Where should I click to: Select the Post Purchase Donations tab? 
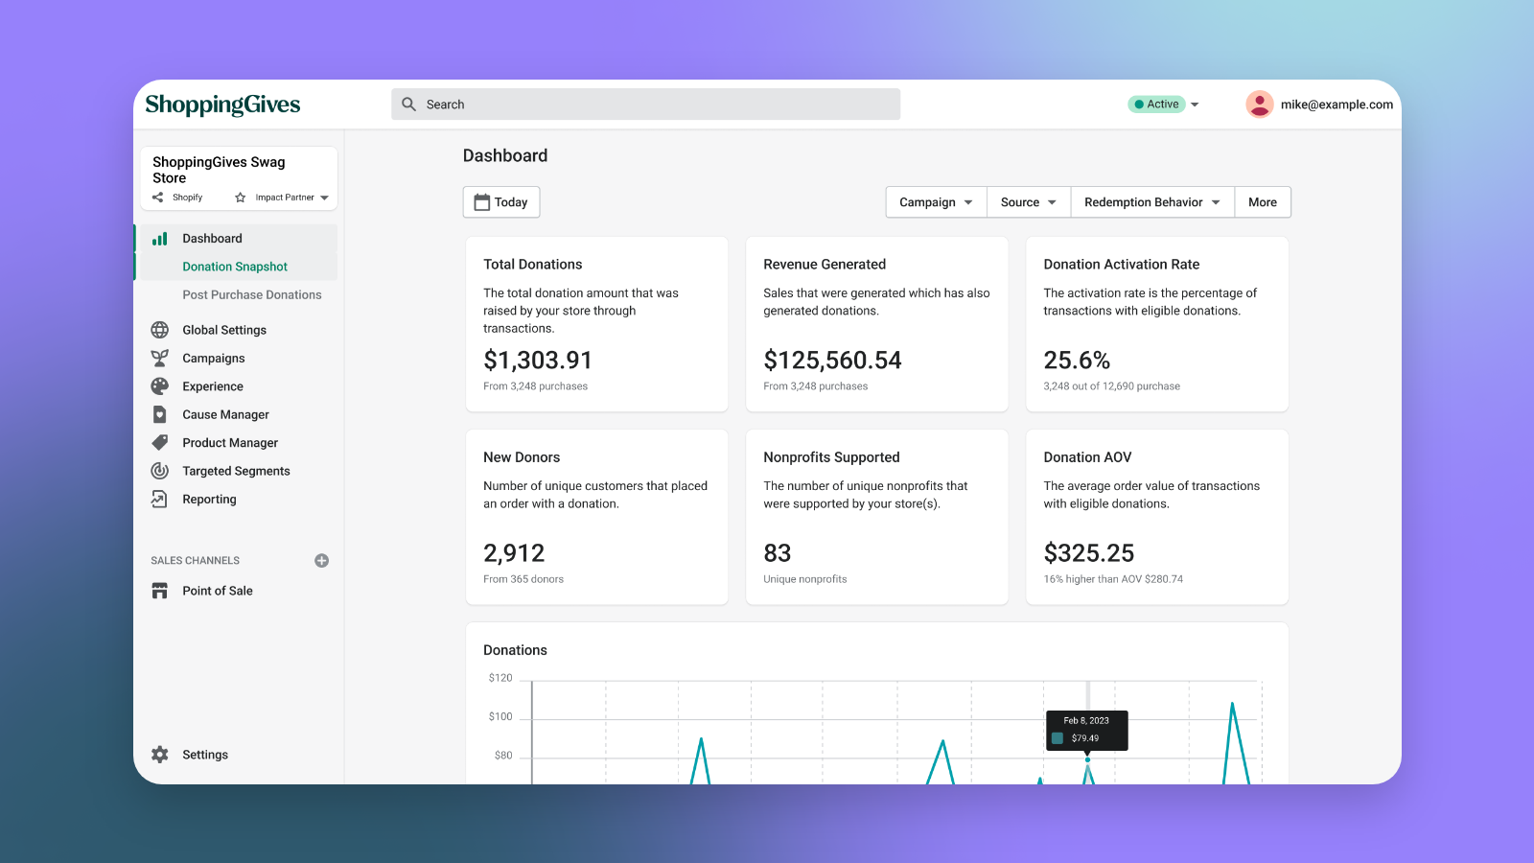pos(252,294)
